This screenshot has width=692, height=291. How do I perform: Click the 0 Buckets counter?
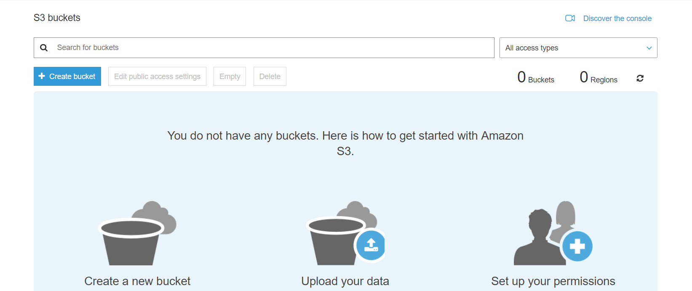[536, 78]
